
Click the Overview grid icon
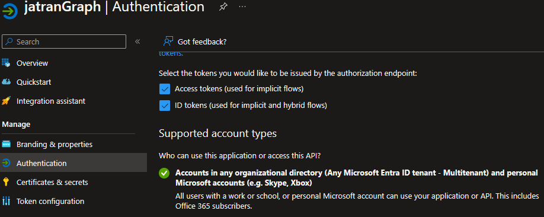point(7,63)
